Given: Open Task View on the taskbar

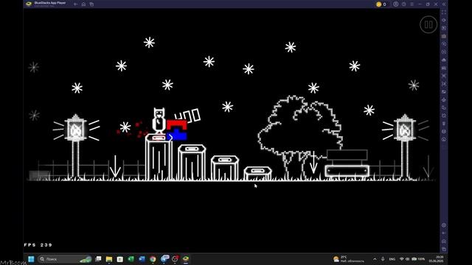Looking at the screenshot, I should point(98,259).
